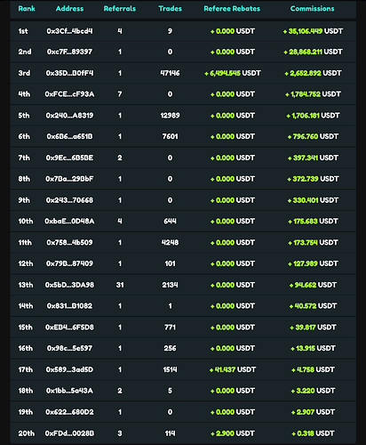This screenshot has width=366, height=445.
Task: Select the 20th rank row
Action: tap(183, 433)
